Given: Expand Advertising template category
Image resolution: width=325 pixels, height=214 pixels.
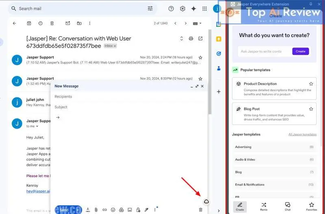Looking at the screenshot, I should point(274,147).
